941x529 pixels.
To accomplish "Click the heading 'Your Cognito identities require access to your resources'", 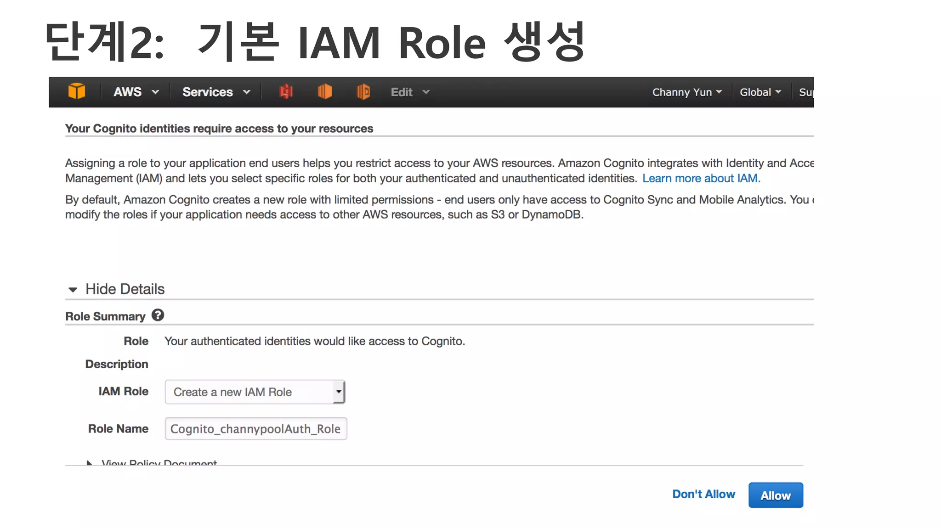I will (x=219, y=129).
